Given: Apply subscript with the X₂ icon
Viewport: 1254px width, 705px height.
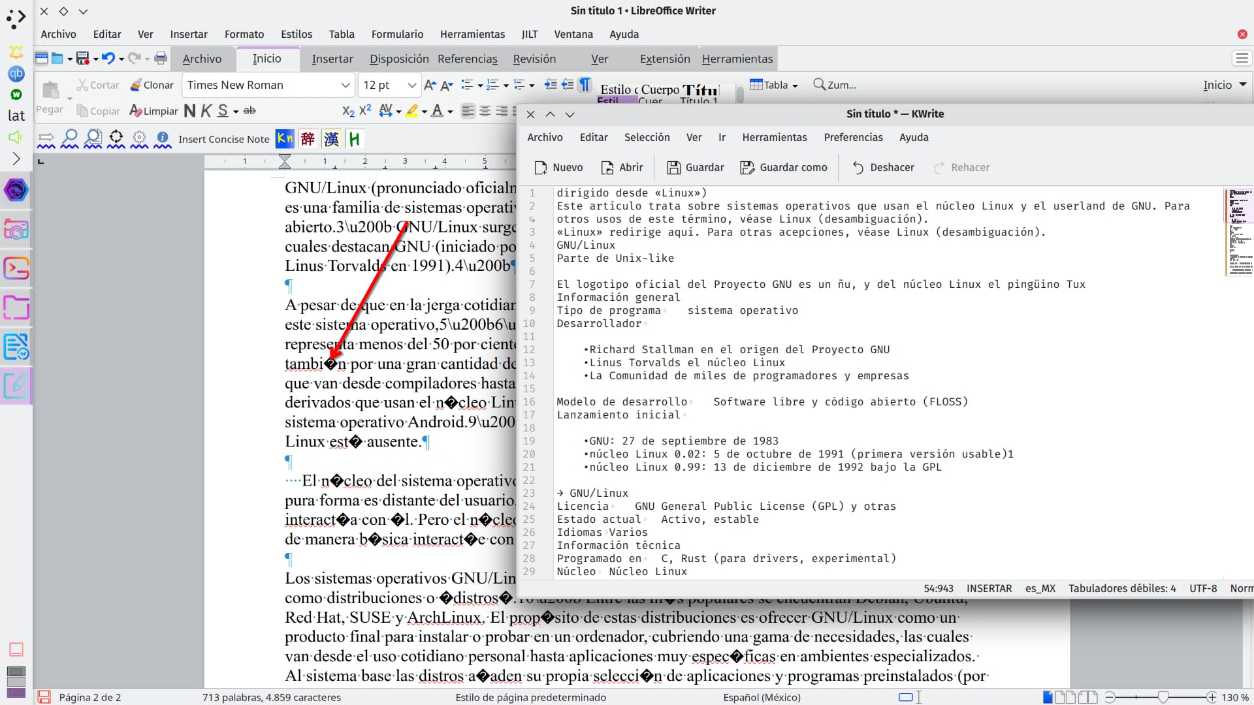Looking at the screenshot, I should [x=348, y=111].
